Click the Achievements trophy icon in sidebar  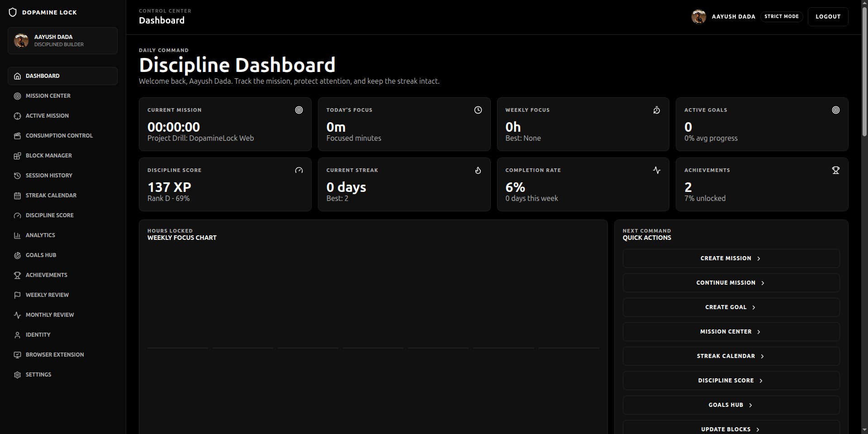coord(17,275)
